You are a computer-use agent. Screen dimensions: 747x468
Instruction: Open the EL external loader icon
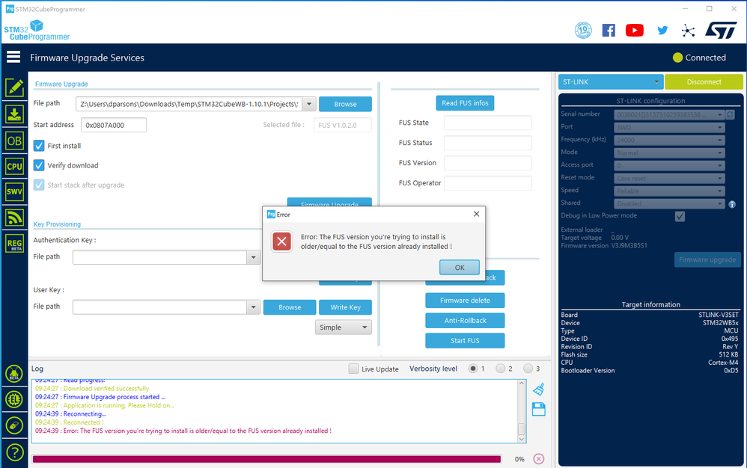[14, 399]
